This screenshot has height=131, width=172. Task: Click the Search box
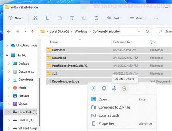[x=164, y=31]
